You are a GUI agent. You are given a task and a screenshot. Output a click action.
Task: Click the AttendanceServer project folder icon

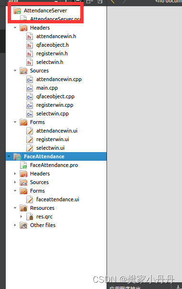pos(17,10)
